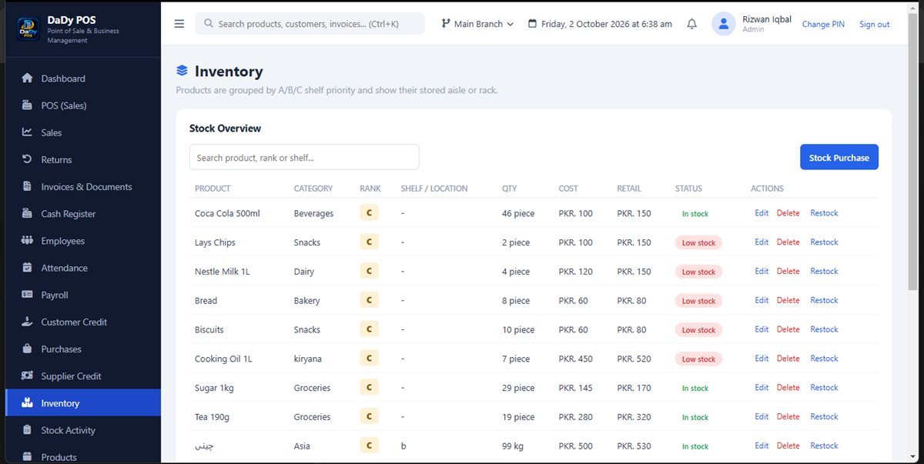Click the Returns undo icon

coord(27,159)
